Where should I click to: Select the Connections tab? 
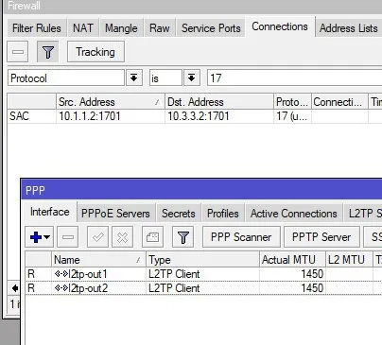click(x=280, y=26)
